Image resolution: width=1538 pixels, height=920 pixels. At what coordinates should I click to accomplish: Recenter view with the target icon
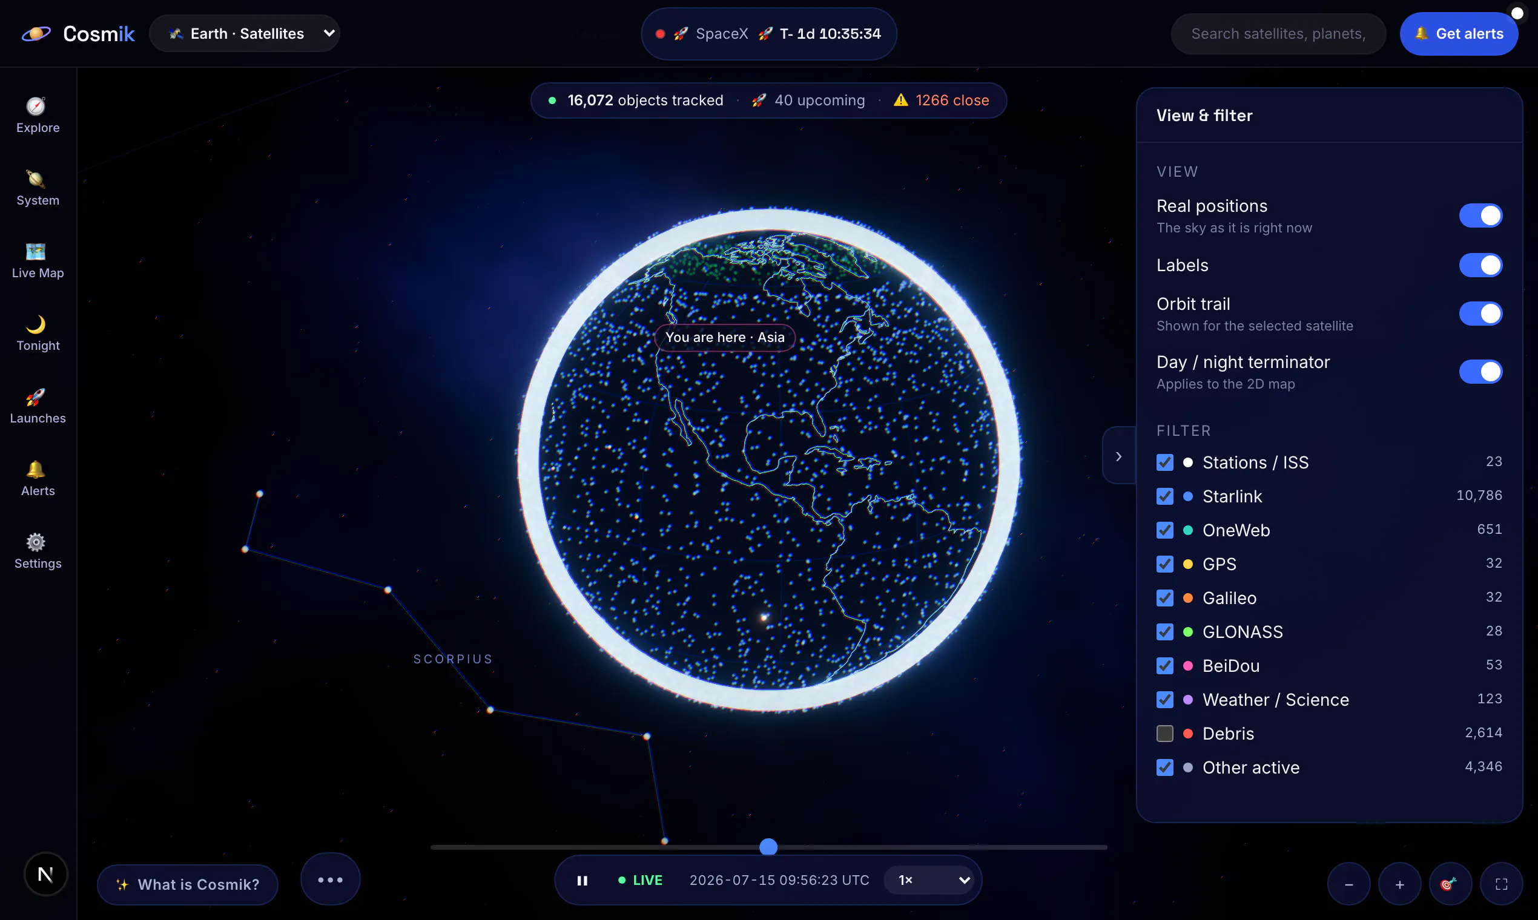click(1450, 884)
